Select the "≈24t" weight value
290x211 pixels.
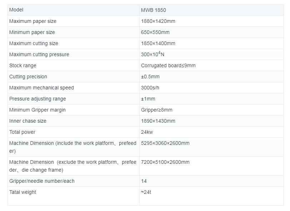(x=146, y=192)
